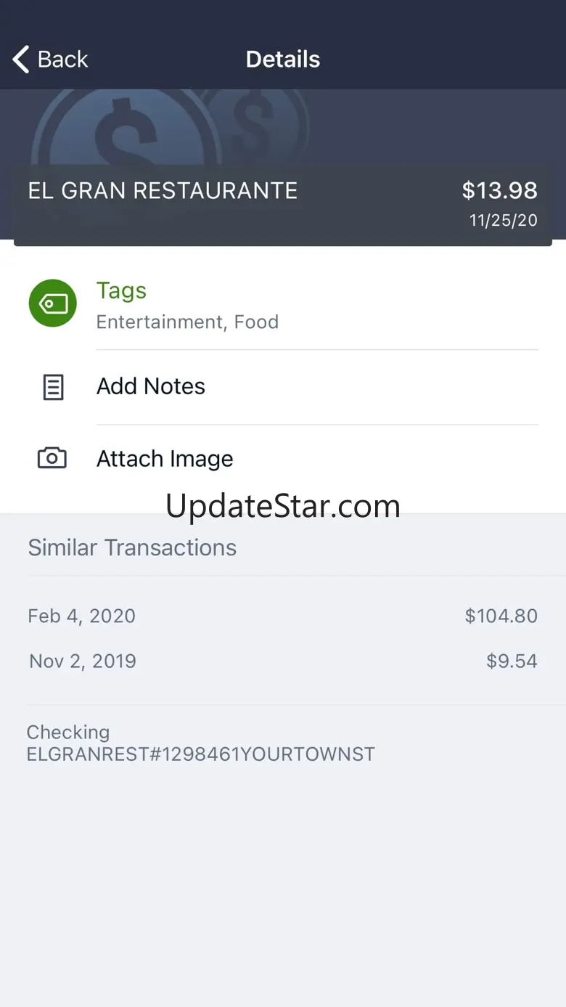Image resolution: width=566 pixels, height=1007 pixels.
Task: Select the Add Notes option
Action: tap(151, 386)
